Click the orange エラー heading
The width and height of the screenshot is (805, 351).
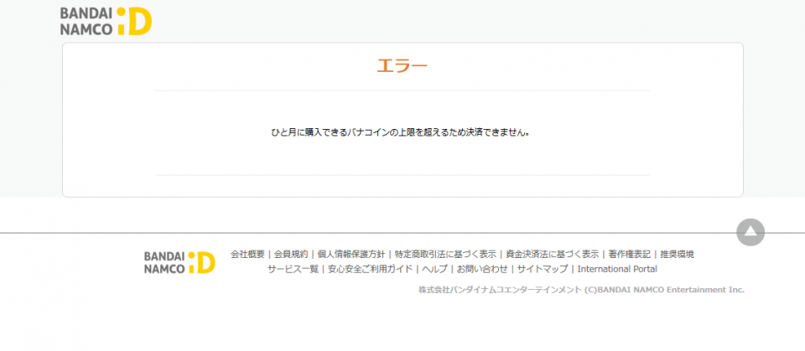coord(402,66)
